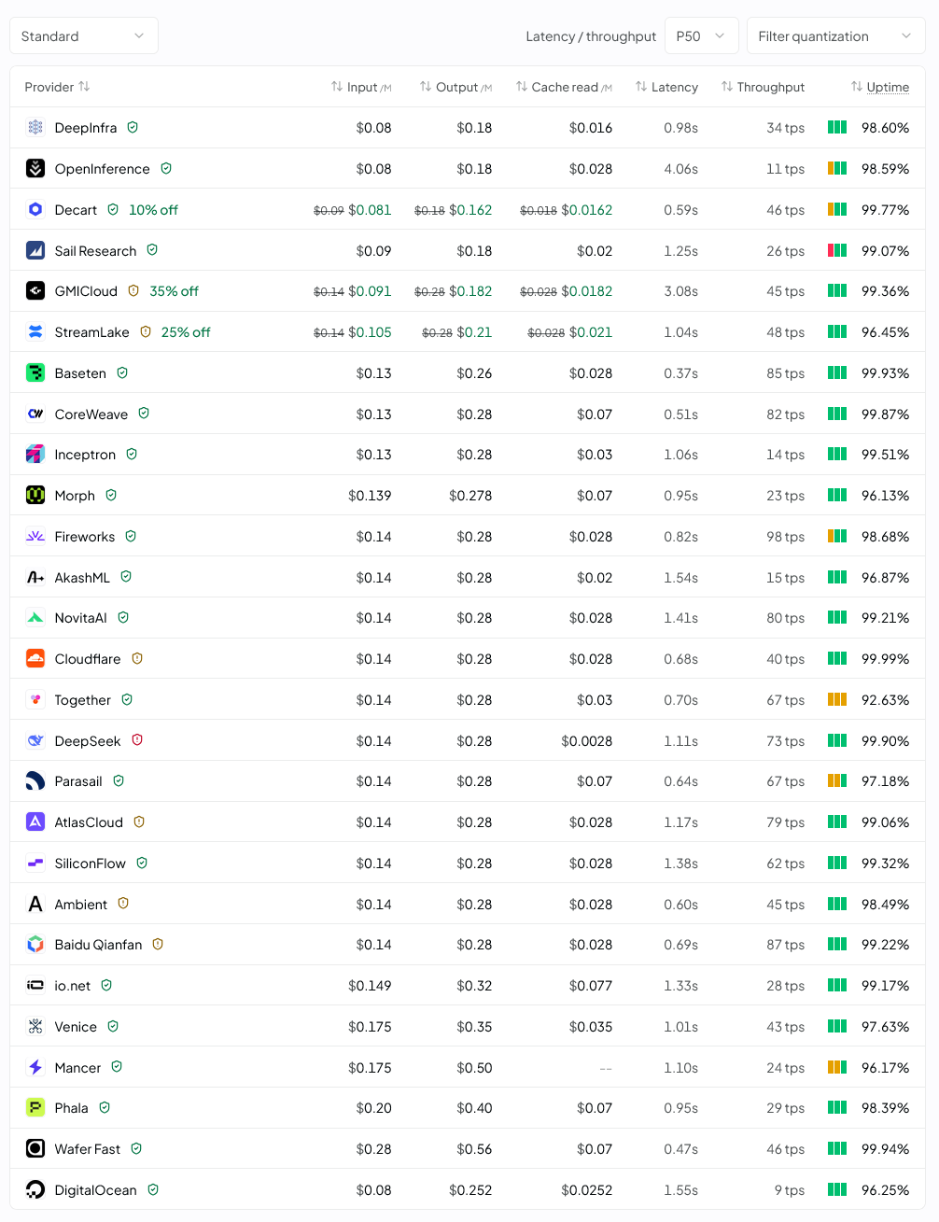This screenshot has height=1222, width=939.
Task: Open the P50 percentile dropdown
Action: [701, 36]
